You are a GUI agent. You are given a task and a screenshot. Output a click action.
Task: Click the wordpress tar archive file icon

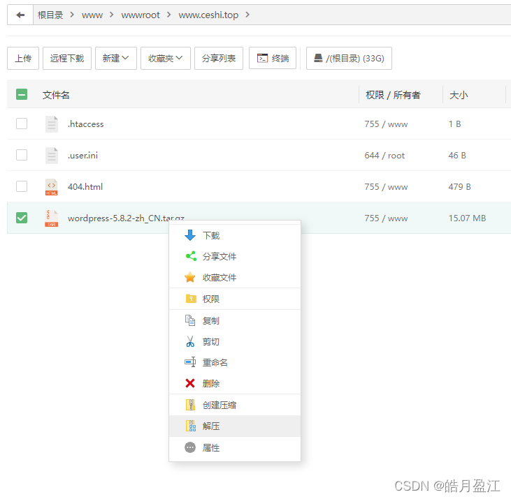(52, 218)
